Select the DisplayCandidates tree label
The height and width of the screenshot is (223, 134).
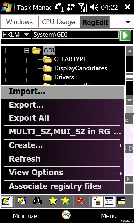pos(81,68)
